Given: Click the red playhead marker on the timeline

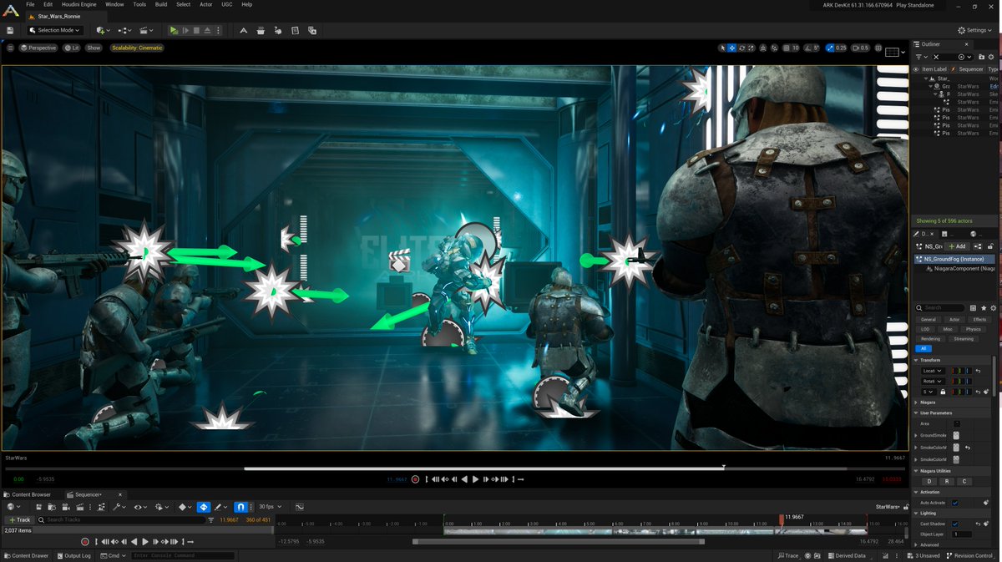Looking at the screenshot, I should (782, 520).
